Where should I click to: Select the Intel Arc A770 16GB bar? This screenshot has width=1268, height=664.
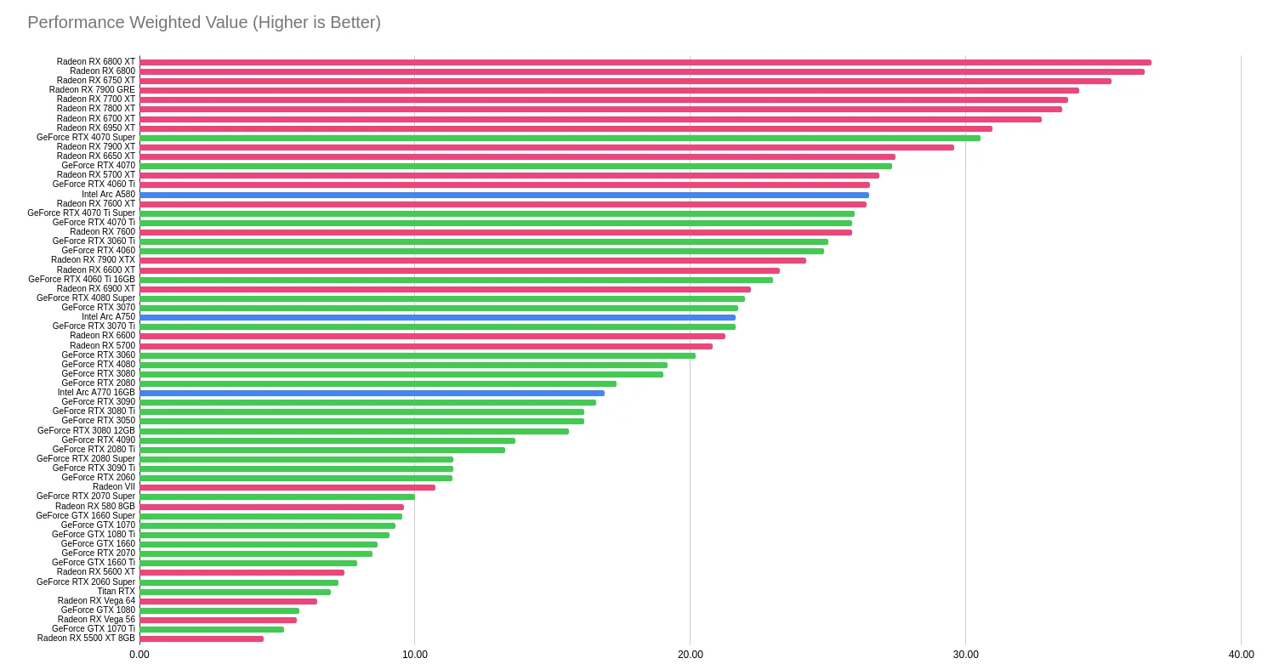pyautogui.click(x=372, y=393)
